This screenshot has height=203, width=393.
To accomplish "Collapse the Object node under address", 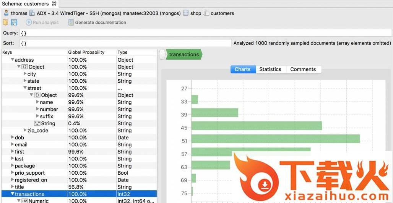I will (19, 67).
